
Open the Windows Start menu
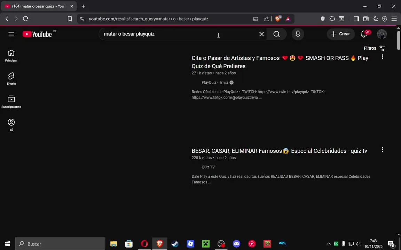pos(7,244)
